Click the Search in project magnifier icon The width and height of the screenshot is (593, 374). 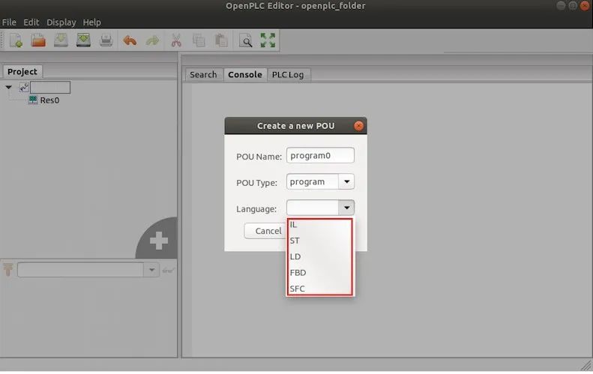(x=246, y=40)
